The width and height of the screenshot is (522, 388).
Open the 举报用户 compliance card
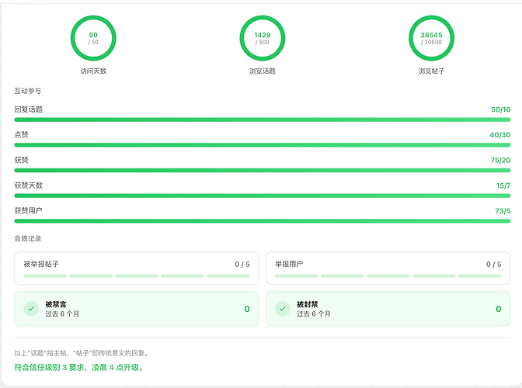[x=388, y=268]
